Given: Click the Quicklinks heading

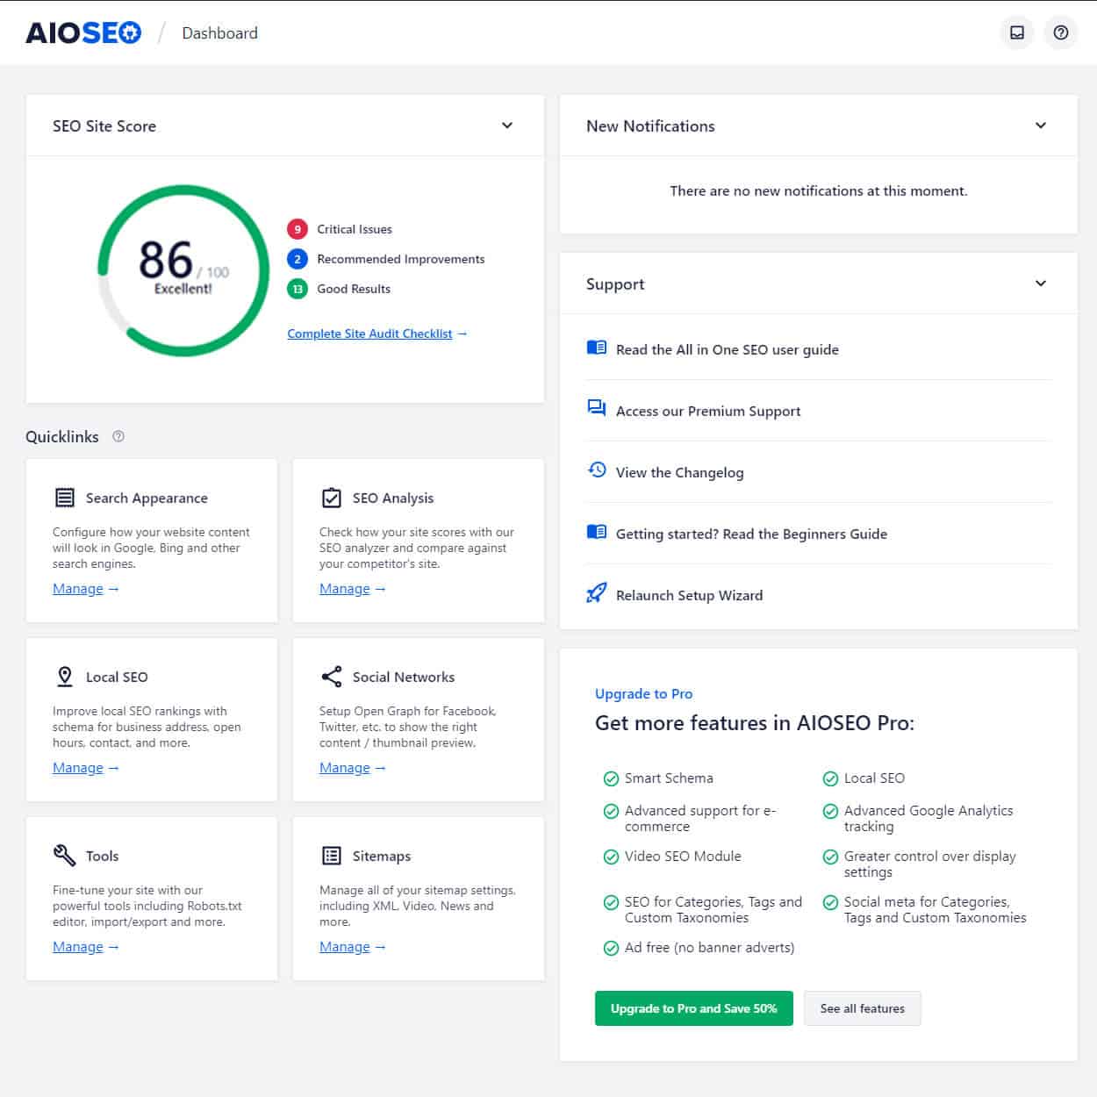Looking at the screenshot, I should pos(62,436).
